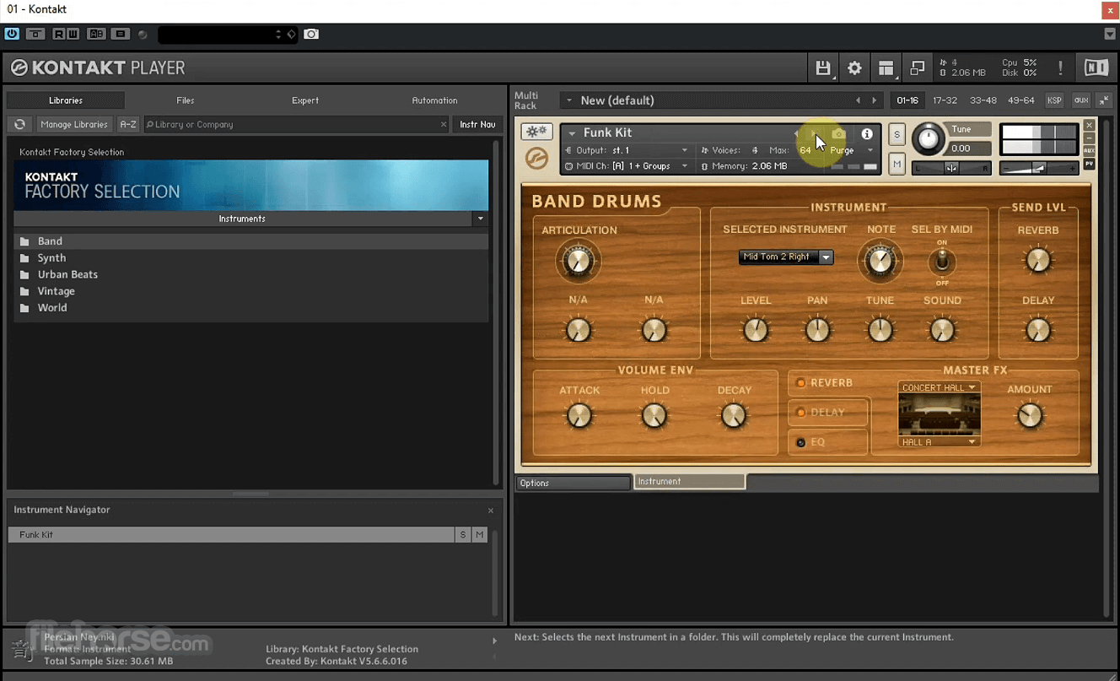Flip the Sel By MIDI switch
This screenshot has width=1120, height=681.
[x=942, y=261]
